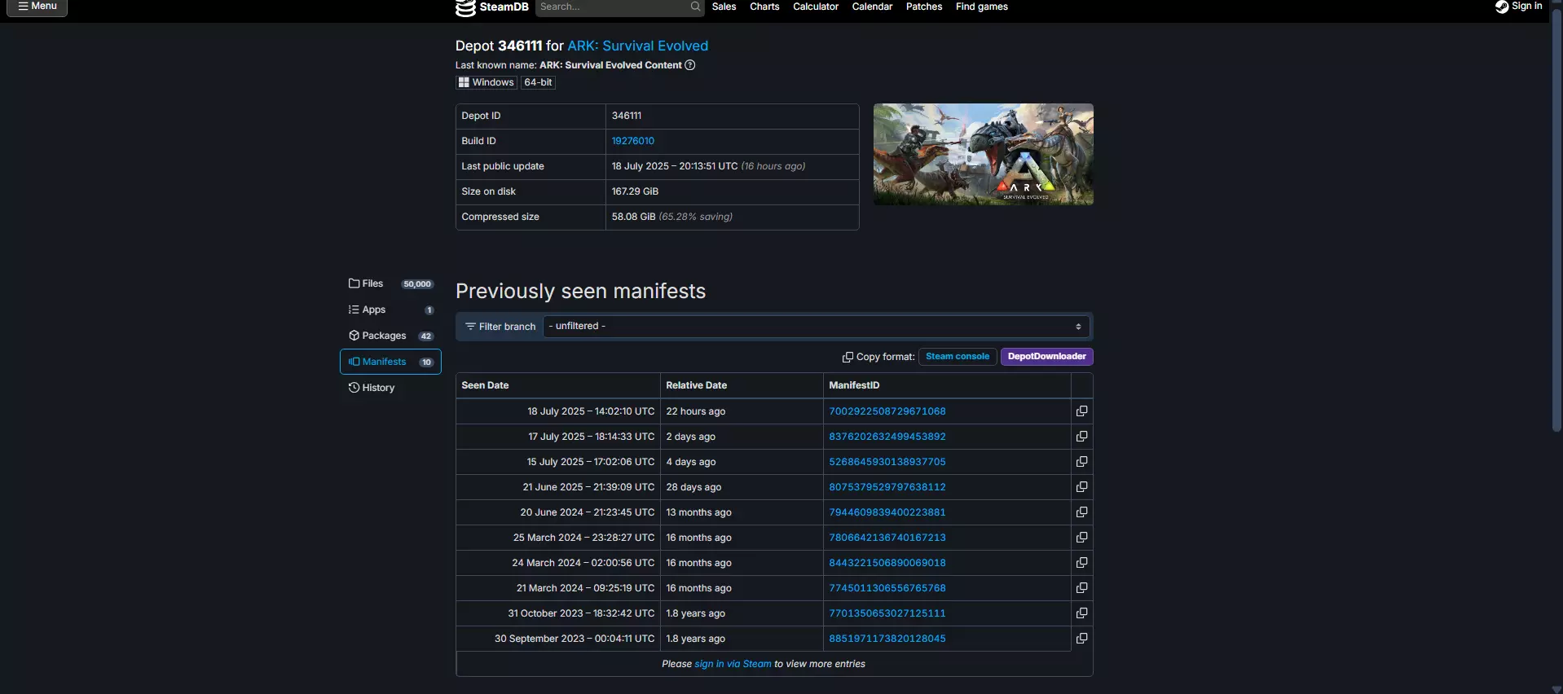
Task: Switch to the Files tab
Action: pyautogui.click(x=390, y=283)
